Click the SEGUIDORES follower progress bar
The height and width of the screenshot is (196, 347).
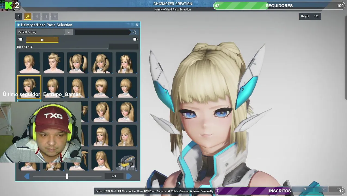(279, 6)
